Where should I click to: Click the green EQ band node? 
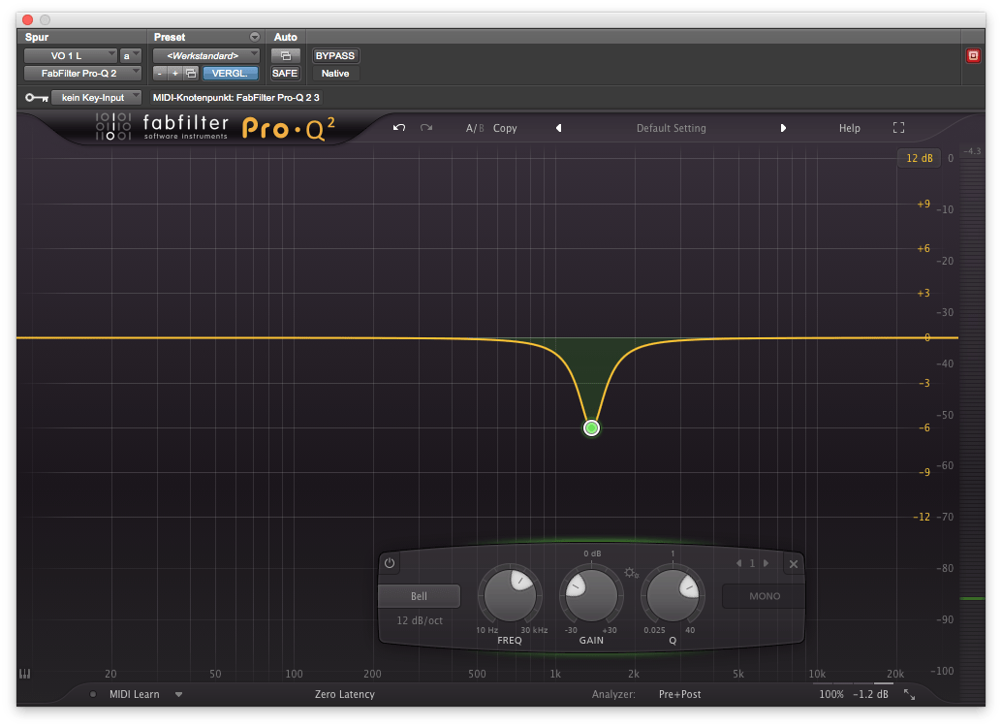tap(591, 427)
